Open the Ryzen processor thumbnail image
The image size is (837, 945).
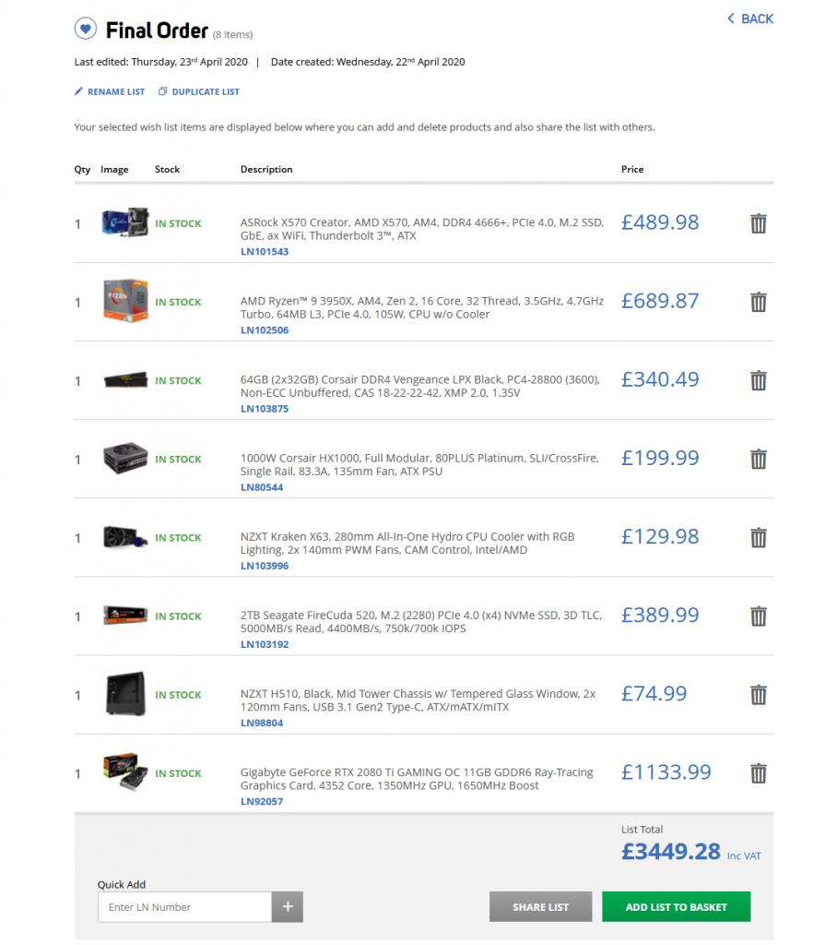pos(125,301)
